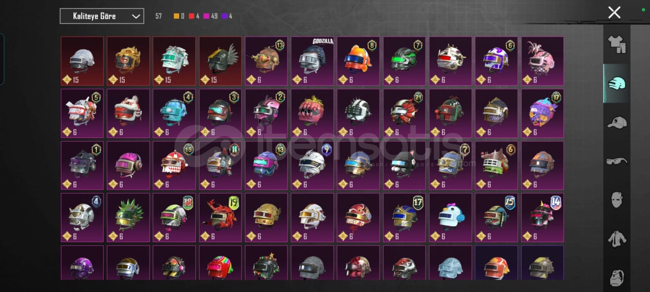This screenshot has height=292, width=650.
Task: Select the monster mouth helmet thumbnail
Action: click(x=312, y=113)
